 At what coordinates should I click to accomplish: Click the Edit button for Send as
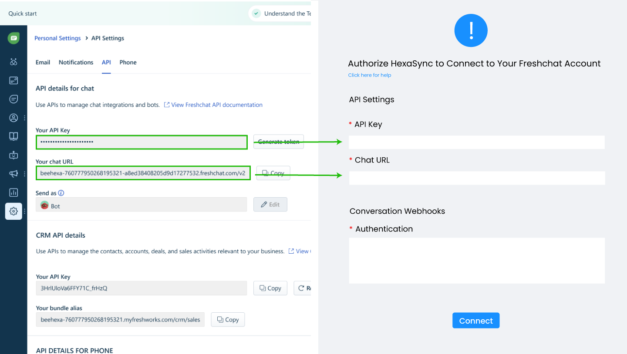click(270, 205)
